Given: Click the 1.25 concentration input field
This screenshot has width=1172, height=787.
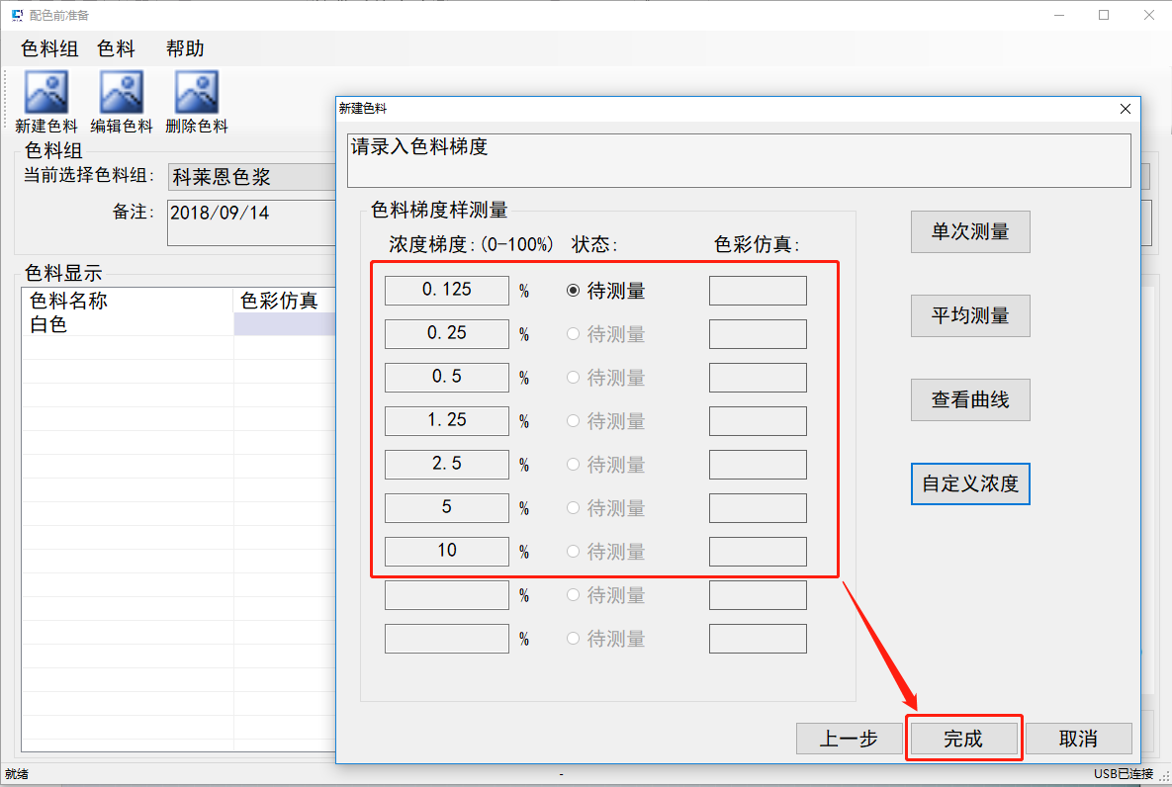Looking at the screenshot, I should click(x=446, y=421).
